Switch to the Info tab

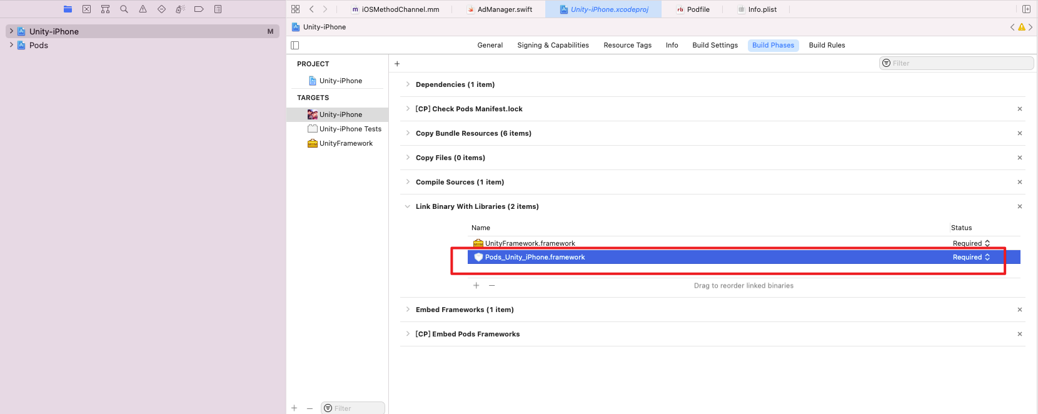point(672,45)
